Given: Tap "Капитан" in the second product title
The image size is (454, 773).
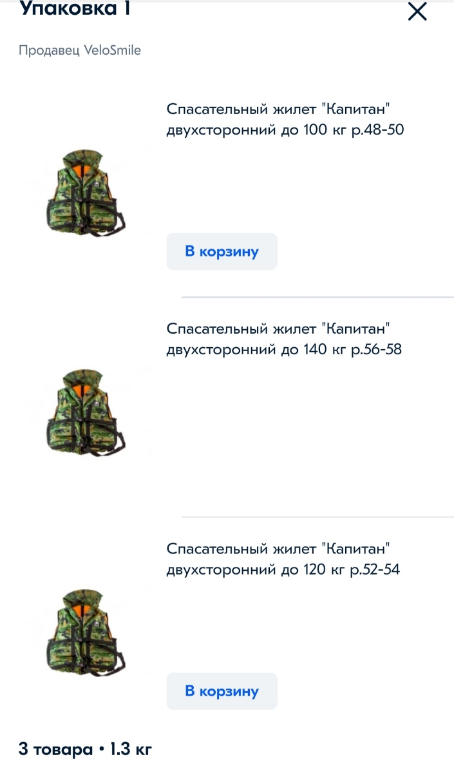Looking at the screenshot, I should pyautogui.click(x=355, y=329).
